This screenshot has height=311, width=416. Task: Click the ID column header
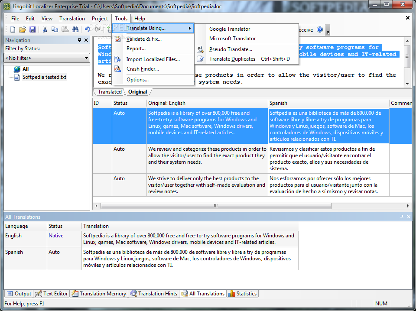tap(102, 103)
